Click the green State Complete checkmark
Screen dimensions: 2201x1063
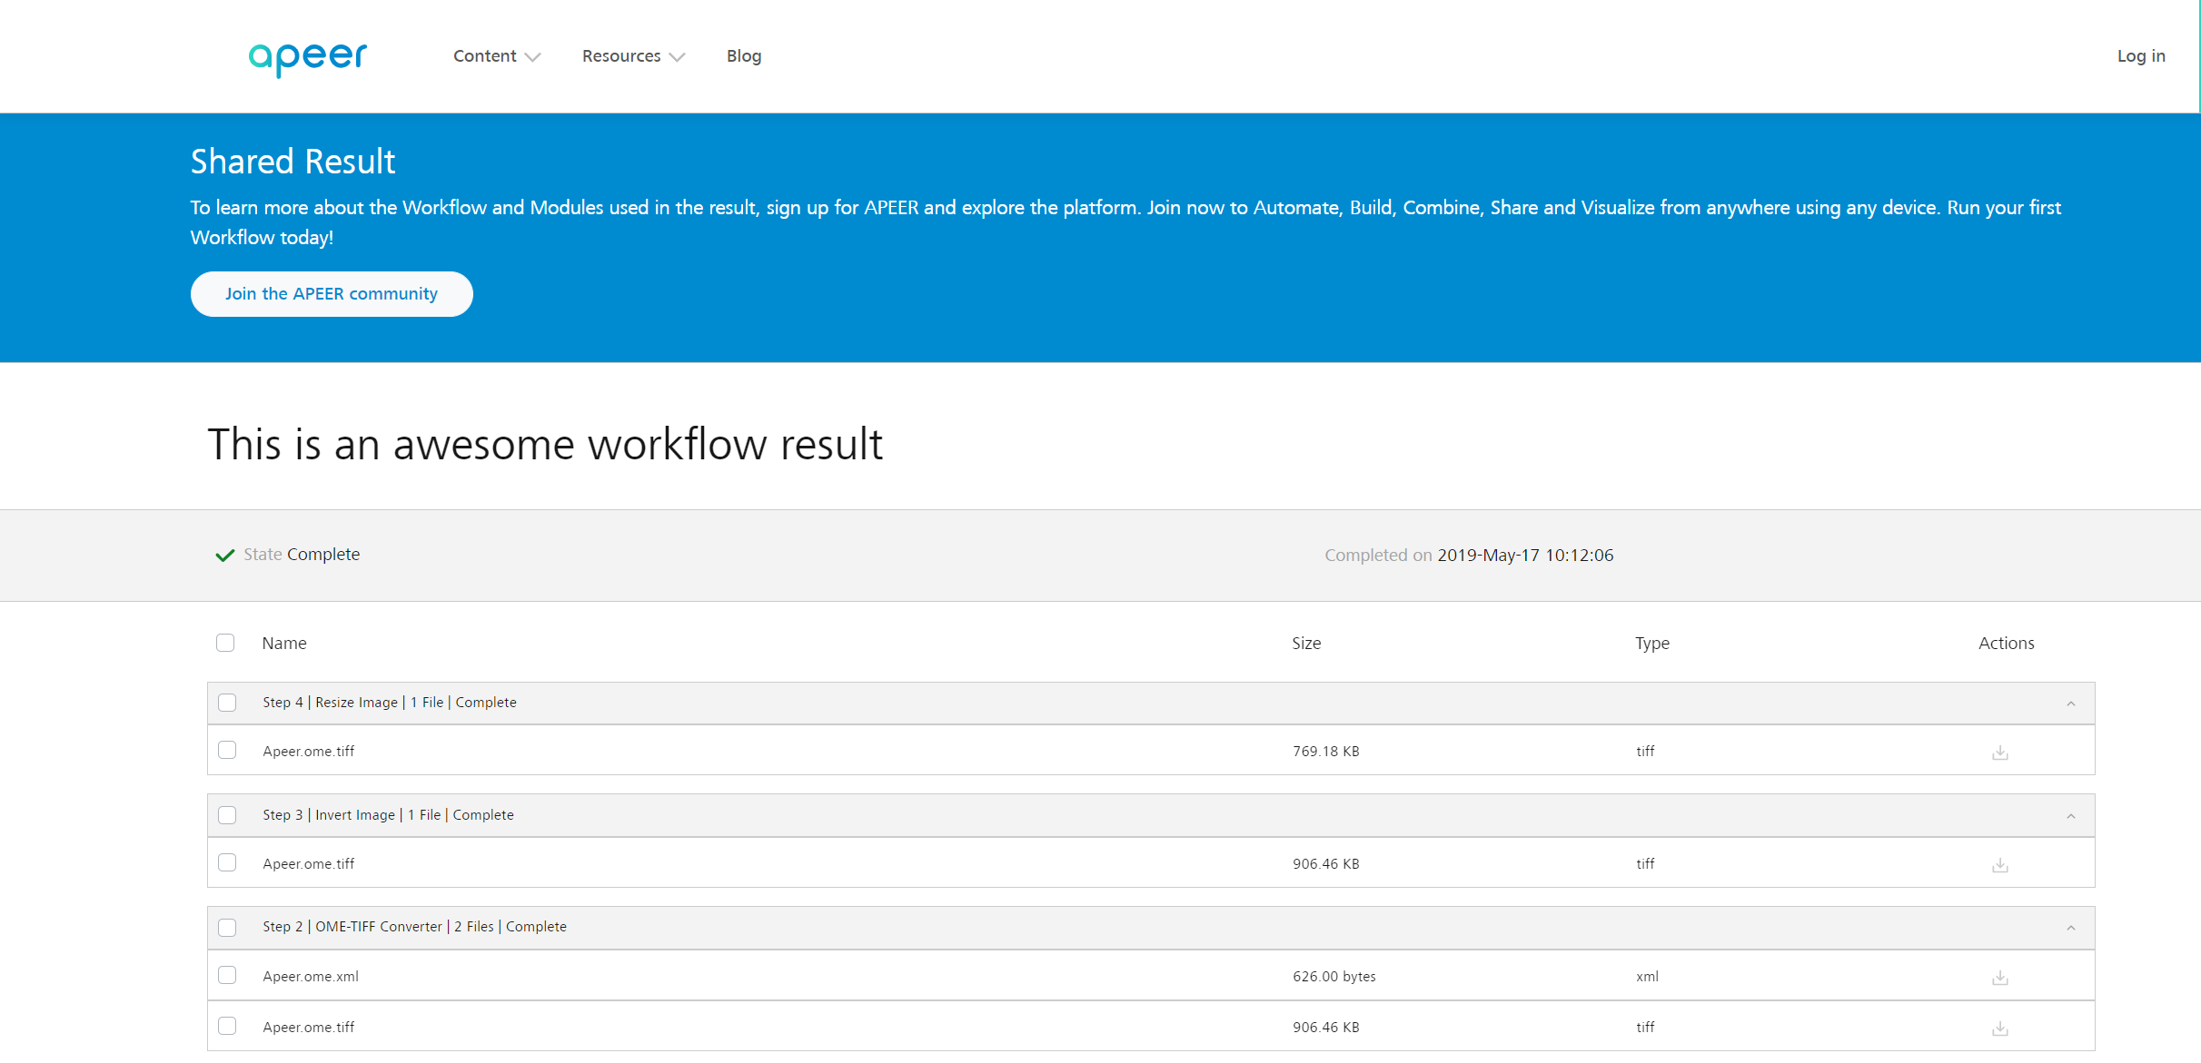(x=224, y=555)
